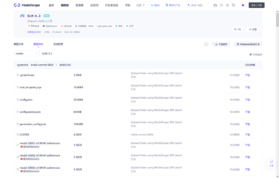Click the Safetensors tag in header
The image size is (279, 178).
click(x=50, y=26)
